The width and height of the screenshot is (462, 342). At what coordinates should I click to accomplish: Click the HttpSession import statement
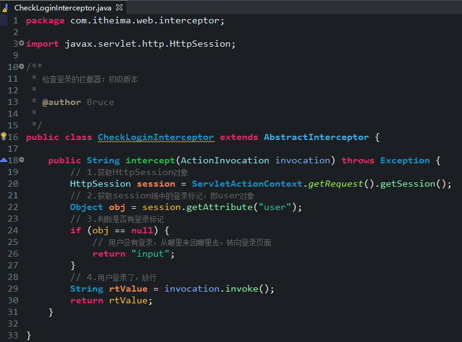(131, 44)
